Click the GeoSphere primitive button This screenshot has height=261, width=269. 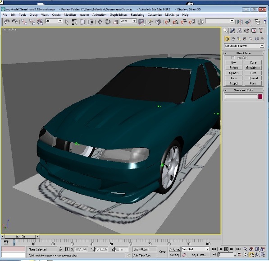click(253, 68)
